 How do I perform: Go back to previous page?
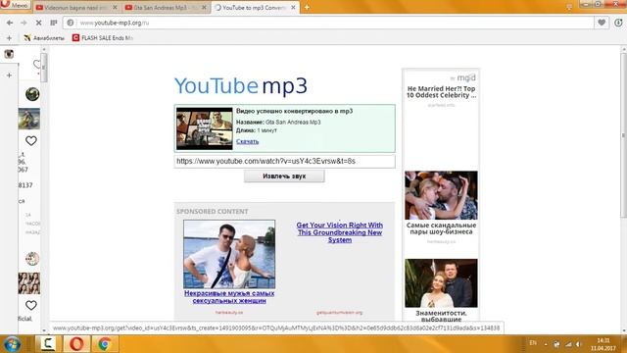(x=10, y=23)
